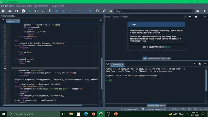Click the console vertical scrollbar
The image size is (208, 117).
[x=206, y=80]
